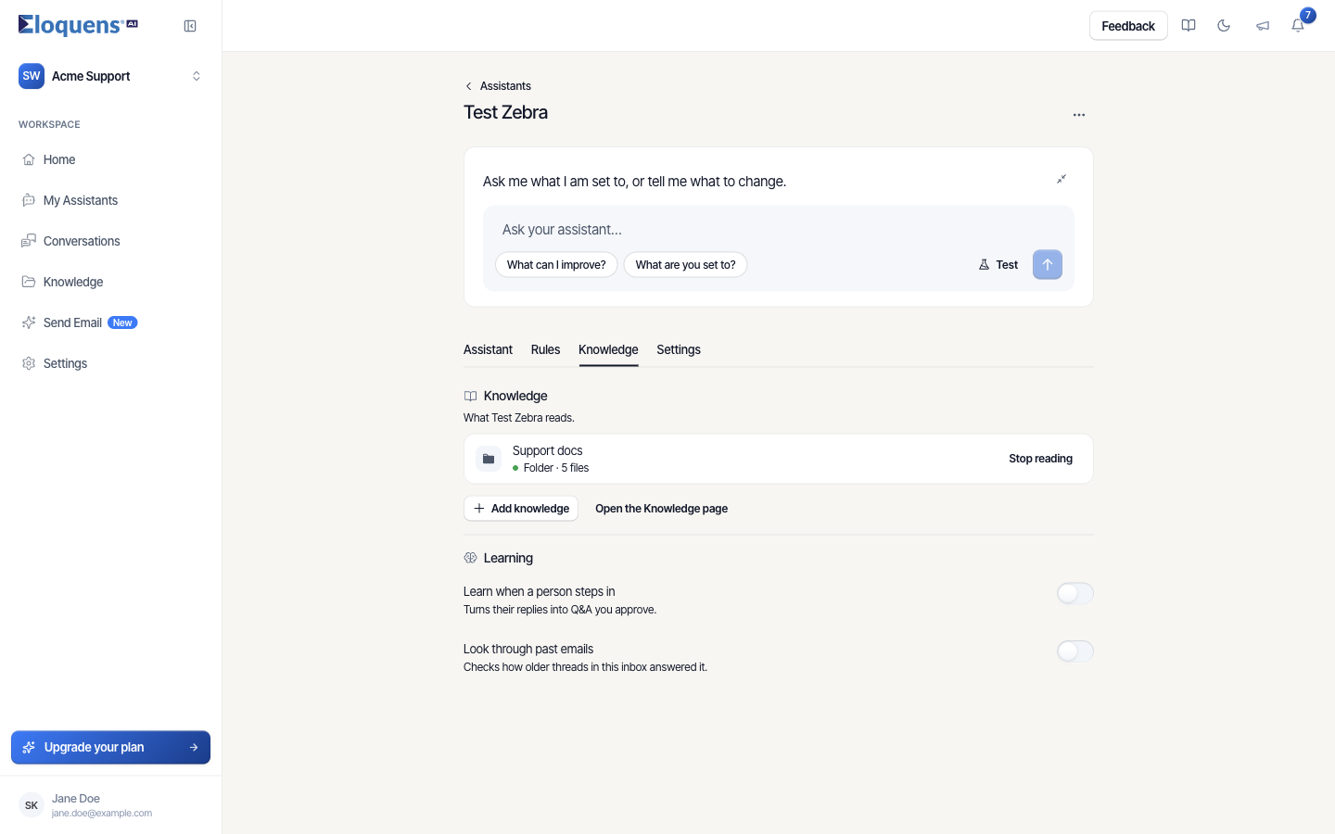Open the Knowledge page link
The image size is (1335, 834).
(x=661, y=509)
